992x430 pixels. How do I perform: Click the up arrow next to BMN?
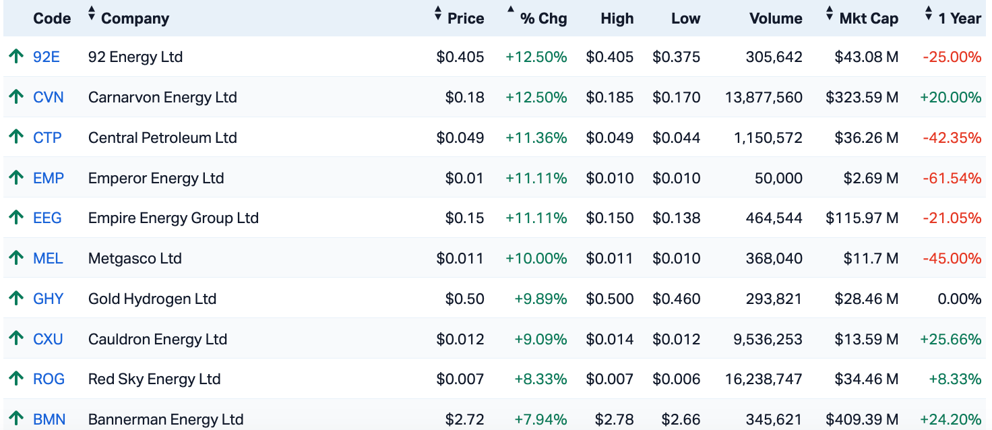pyautogui.click(x=16, y=419)
